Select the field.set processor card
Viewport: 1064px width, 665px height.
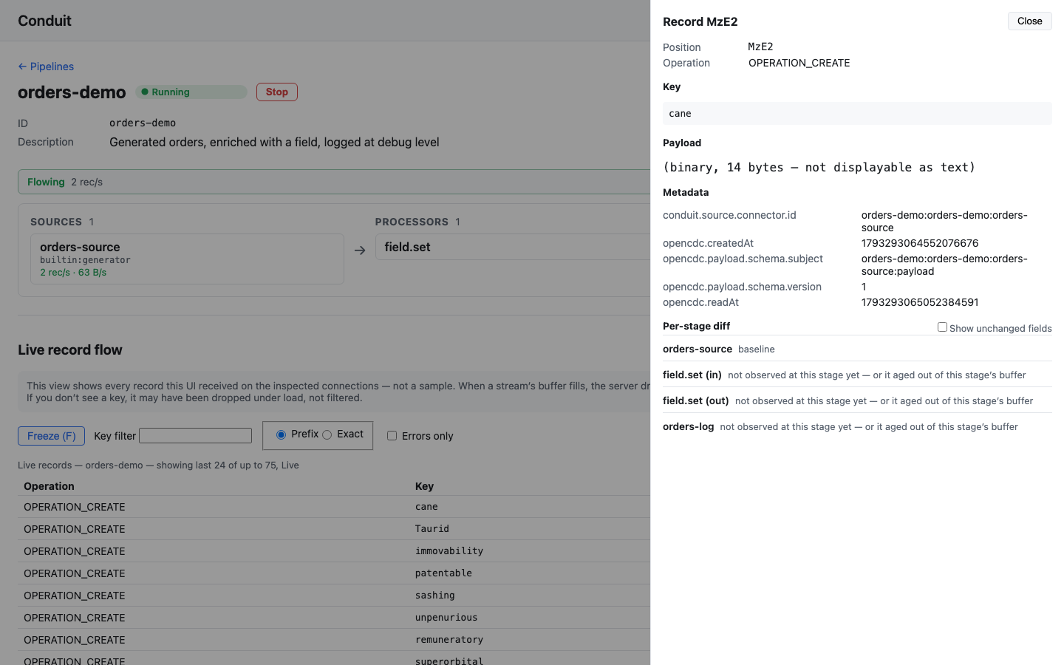coord(513,247)
